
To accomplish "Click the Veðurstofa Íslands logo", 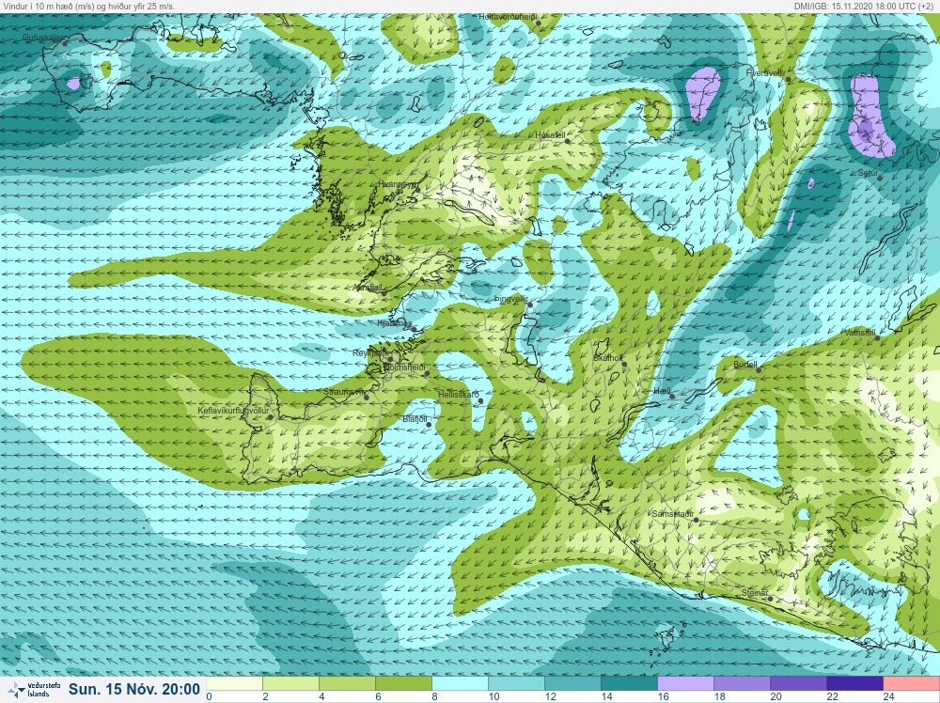I will [x=33, y=689].
